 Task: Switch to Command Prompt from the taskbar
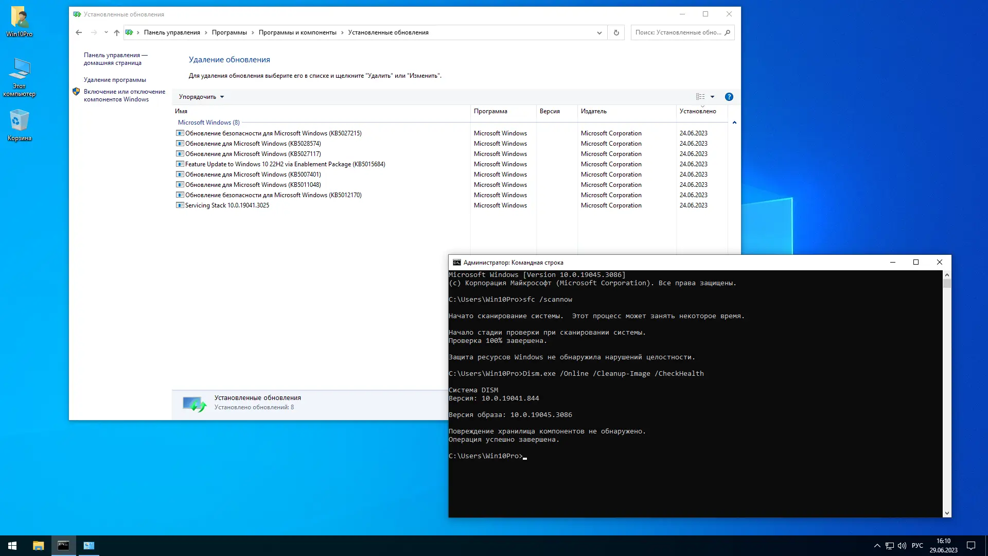(x=64, y=545)
